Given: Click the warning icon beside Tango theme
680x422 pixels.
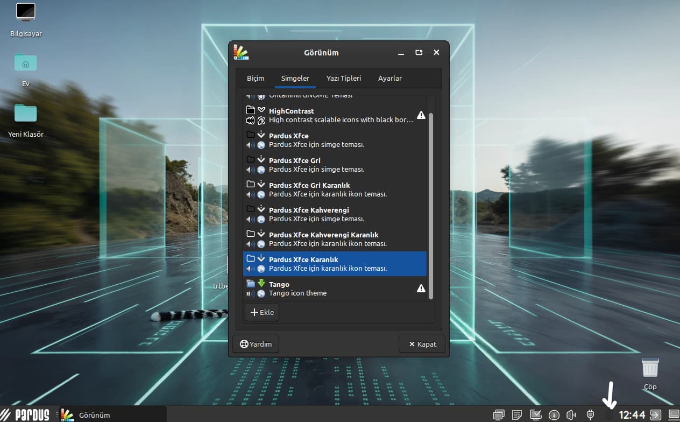Looking at the screenshot, I should point(421,289).
